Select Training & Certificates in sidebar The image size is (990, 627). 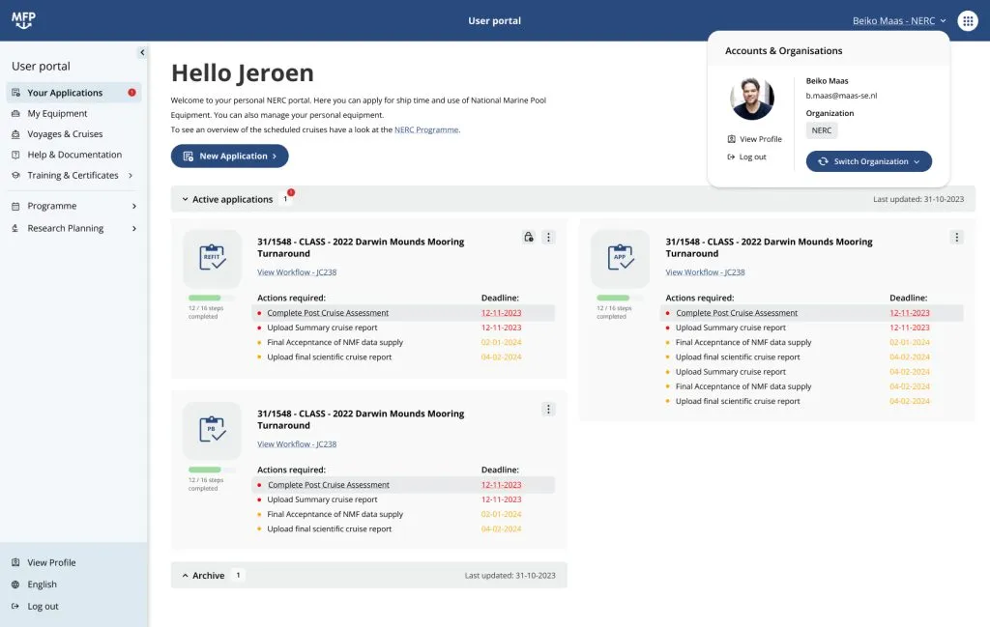73,176
